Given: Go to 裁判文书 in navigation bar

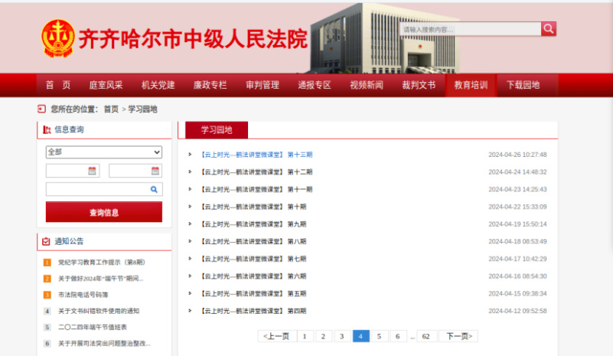Looking at the screenshot, I should (x=419, y=85).
